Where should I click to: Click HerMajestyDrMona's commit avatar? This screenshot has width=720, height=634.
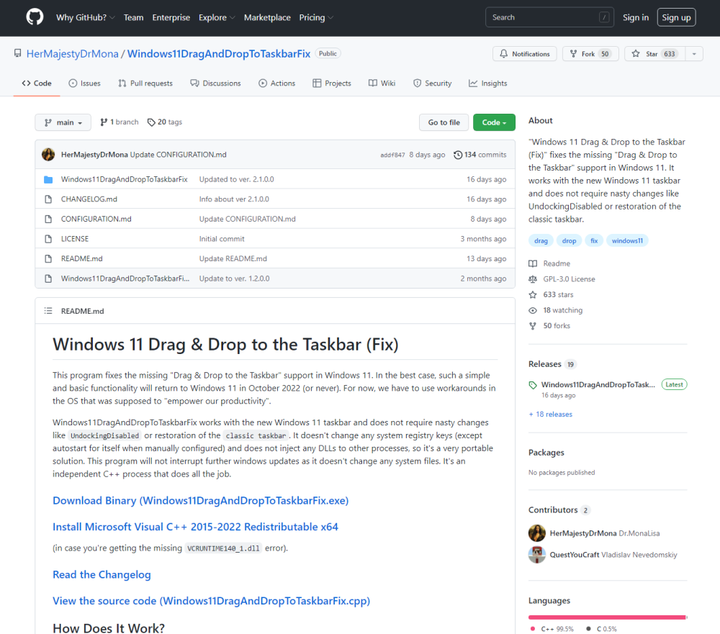(x=48, y=155)
